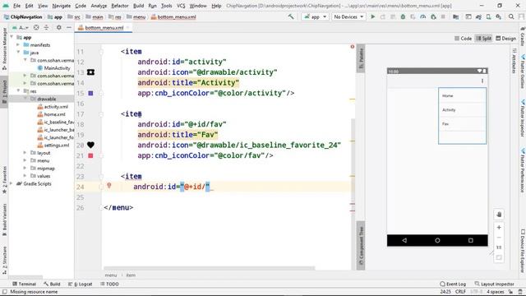Expand the layout folder
The height and width of the screenshot is (296, 526).
click(25, 153)
